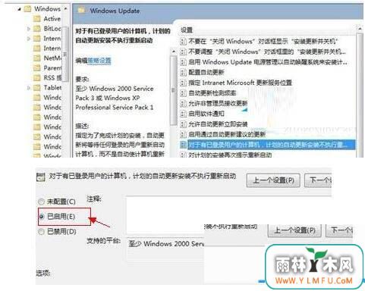Click the 允许自动更新立即安装 policy icon
This screenshot has width=365, height=291.
click(183, 124)
